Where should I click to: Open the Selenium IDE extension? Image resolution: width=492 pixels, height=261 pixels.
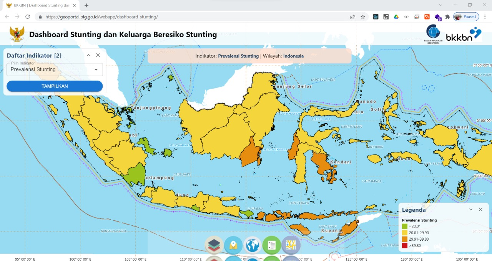386,17
